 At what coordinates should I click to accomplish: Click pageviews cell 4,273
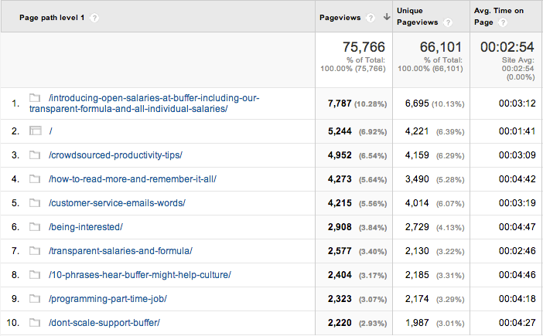[x=340, y=179]
